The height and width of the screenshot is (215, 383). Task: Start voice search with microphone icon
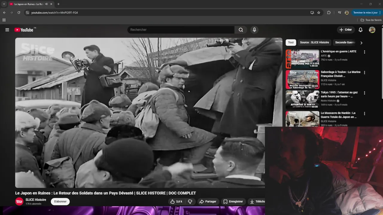click(x=254, y=30)
